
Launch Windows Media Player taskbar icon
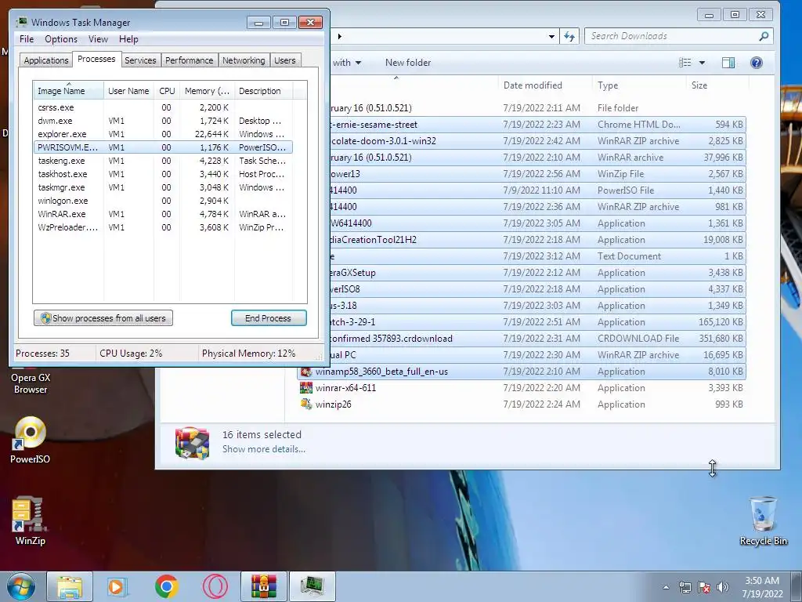(117, 586)
